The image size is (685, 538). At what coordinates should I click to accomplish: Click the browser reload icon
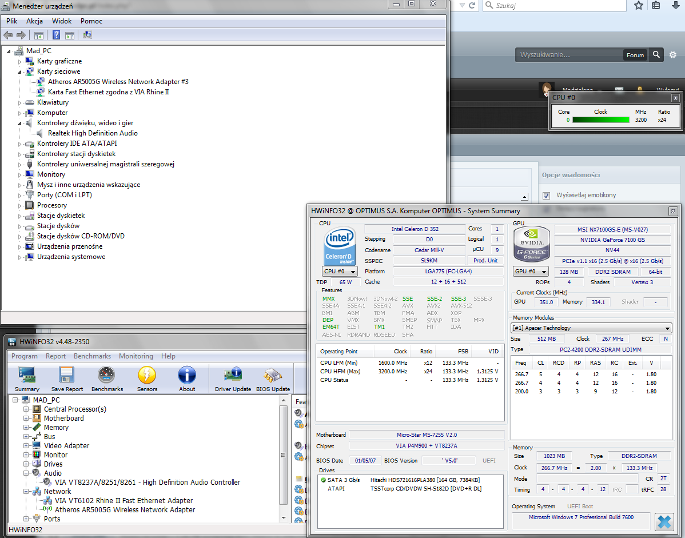coord(472,5)
